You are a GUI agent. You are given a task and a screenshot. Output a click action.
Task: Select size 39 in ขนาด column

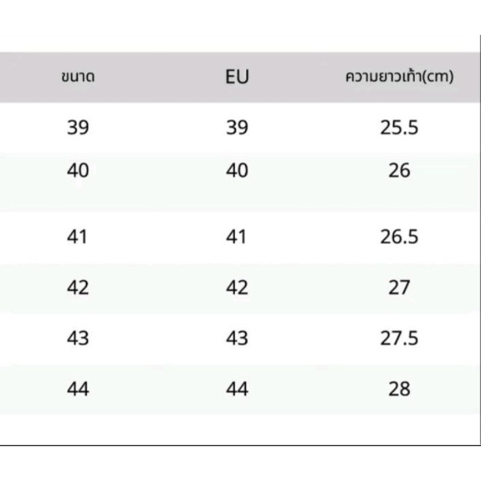[x=78, y=127]
